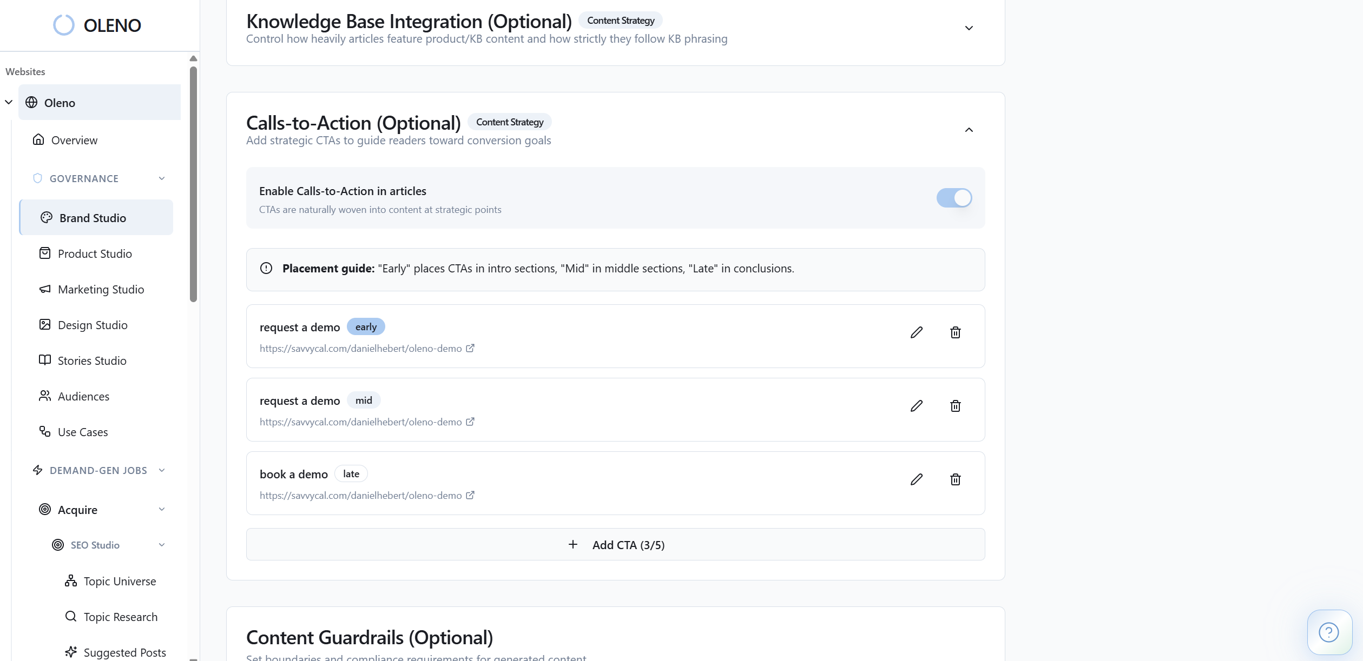Open the late CTA savvycal demo link

pyautogui.click(x=360, y=496)
